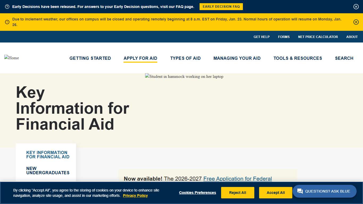Open the Privacy Policy link
The width and height of the screenshot is (363, 204).
(x=135, y=195)
